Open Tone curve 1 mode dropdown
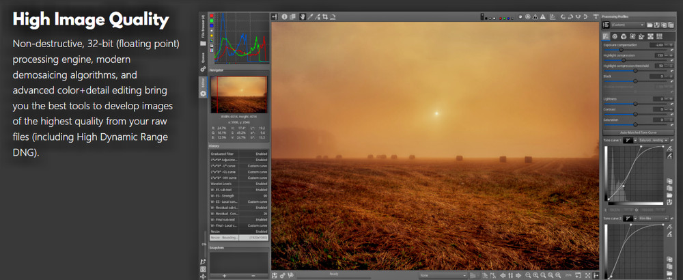 pos(654,140)
